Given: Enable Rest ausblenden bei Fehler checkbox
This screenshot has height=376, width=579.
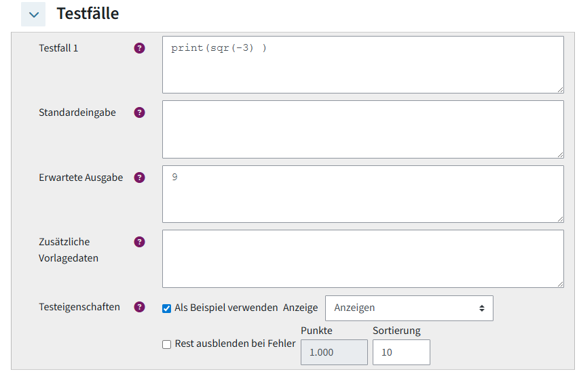Looking at the screenshot, I should click(166, 344).
